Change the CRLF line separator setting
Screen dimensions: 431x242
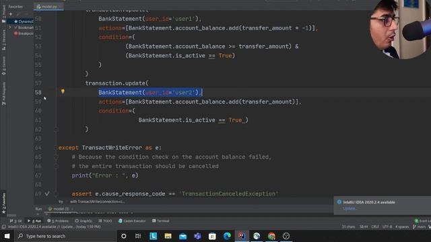click(375, 227)
